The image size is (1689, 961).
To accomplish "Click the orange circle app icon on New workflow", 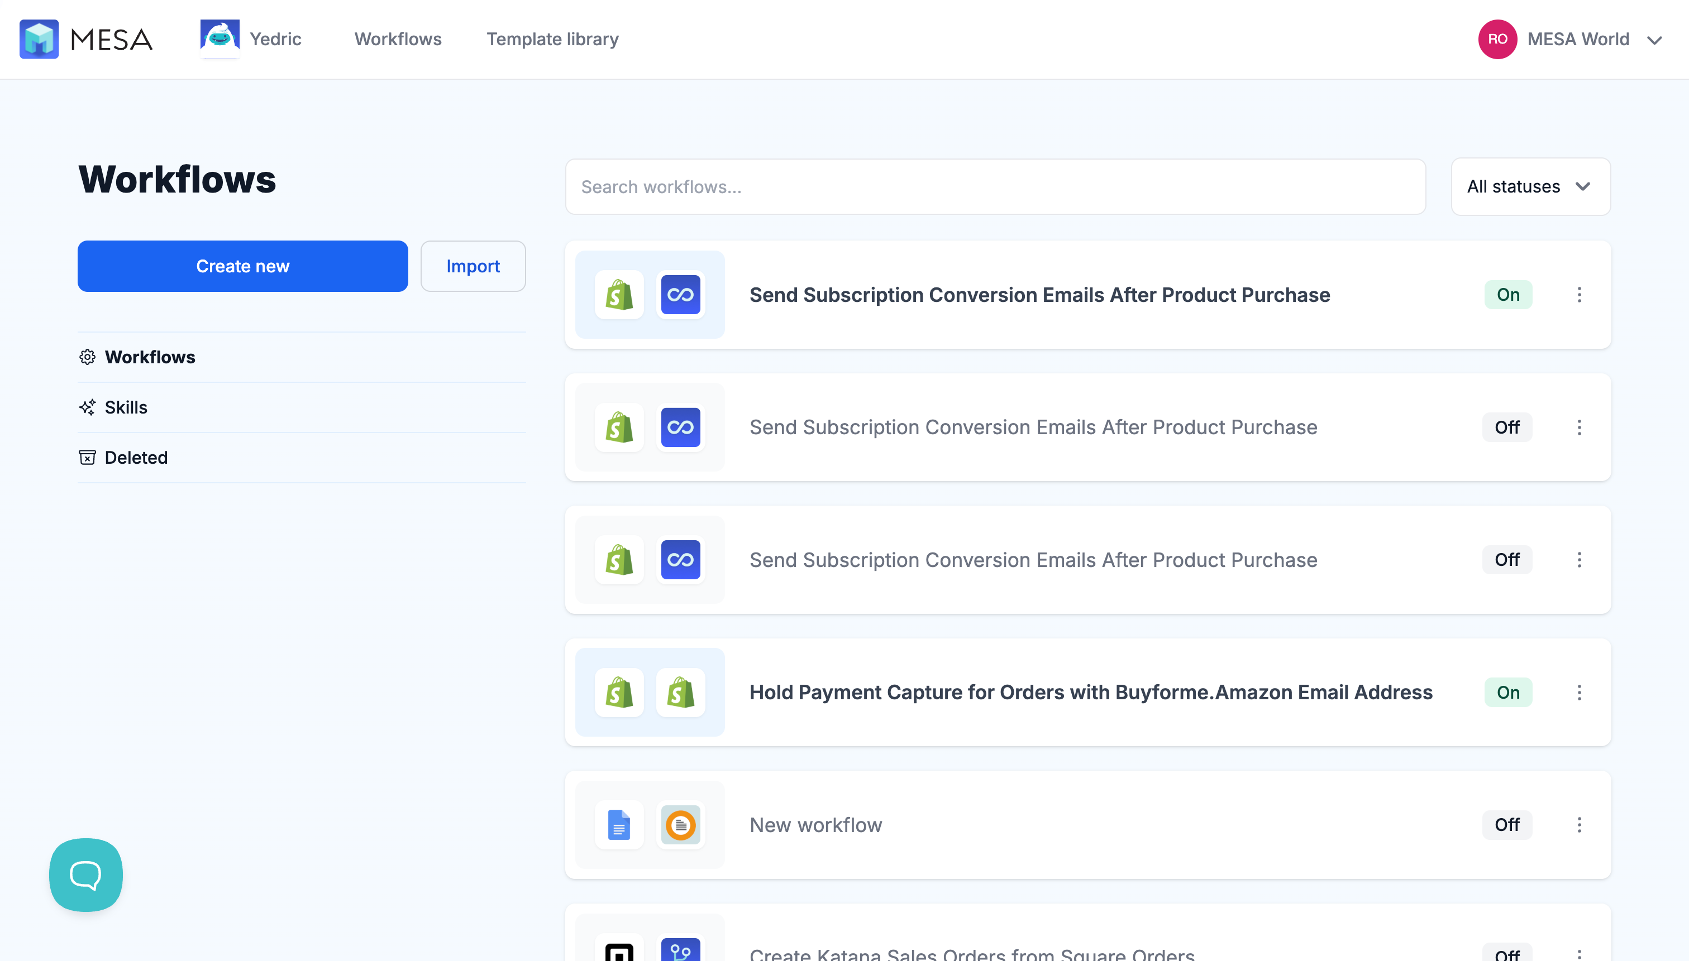I will tap(680, 824).
